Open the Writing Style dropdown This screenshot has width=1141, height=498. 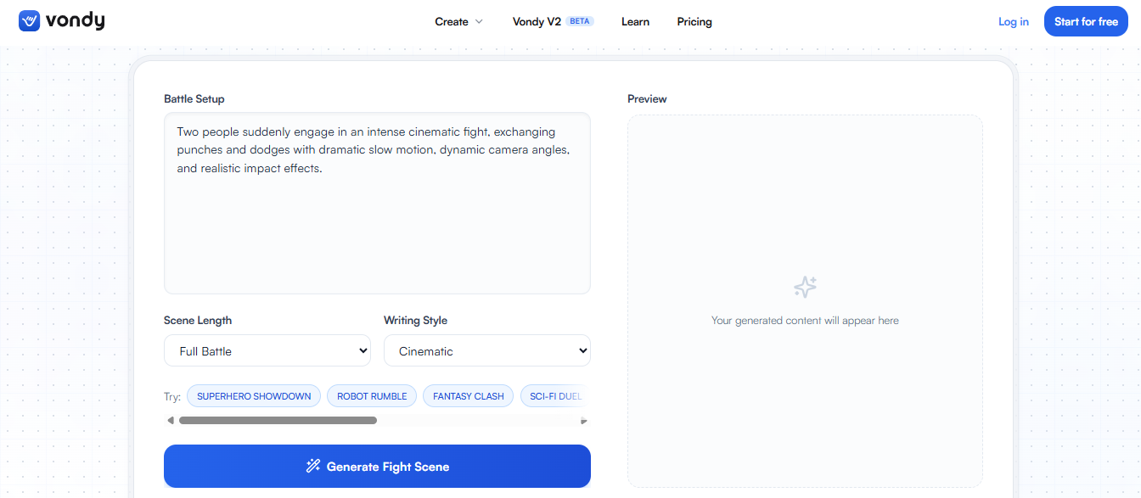point(486,350)
